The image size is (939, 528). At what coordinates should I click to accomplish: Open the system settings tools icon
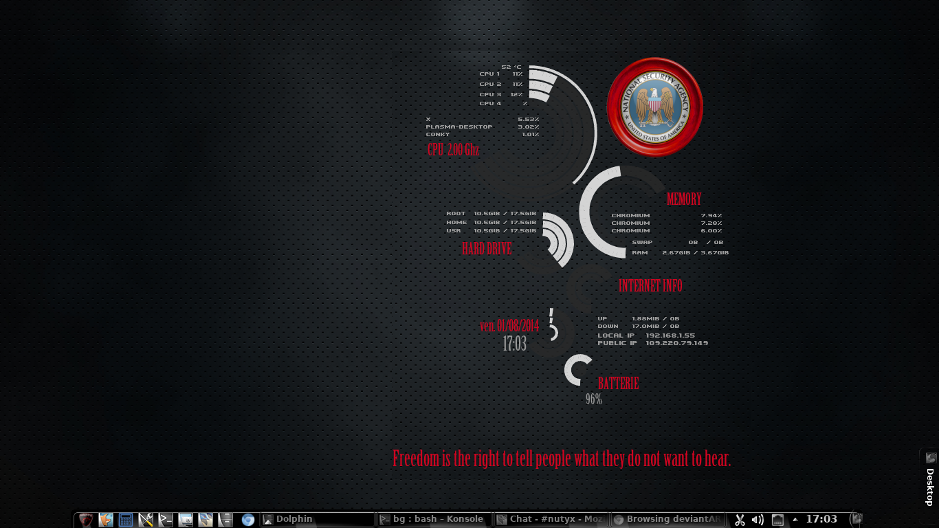click(x=145, y=520)
